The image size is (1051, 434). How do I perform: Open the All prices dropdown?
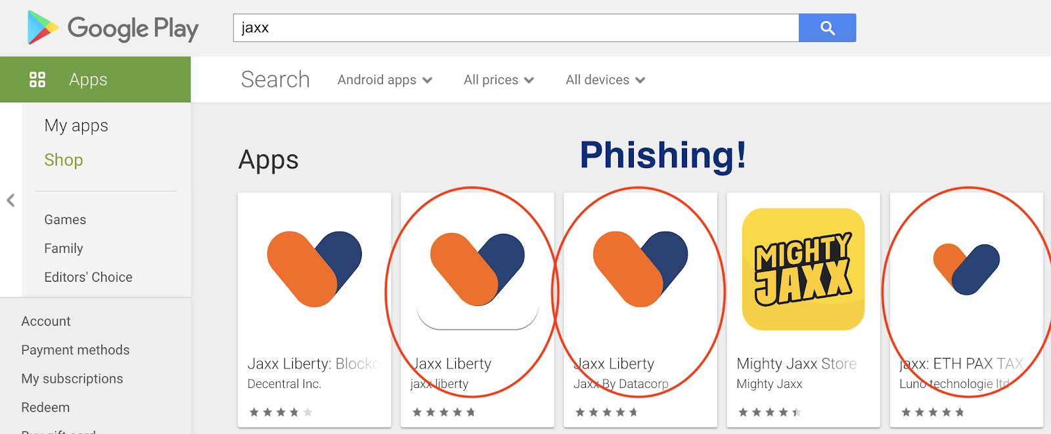point(499,80)
